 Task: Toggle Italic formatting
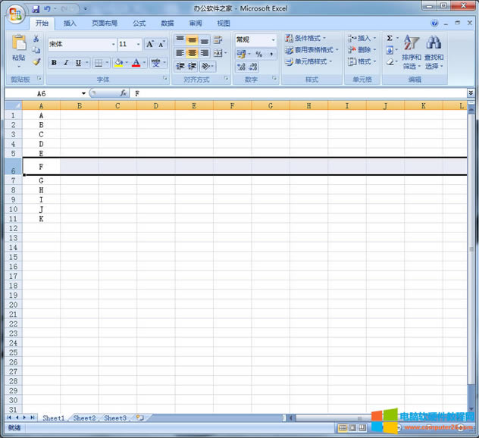coord(66,63)
